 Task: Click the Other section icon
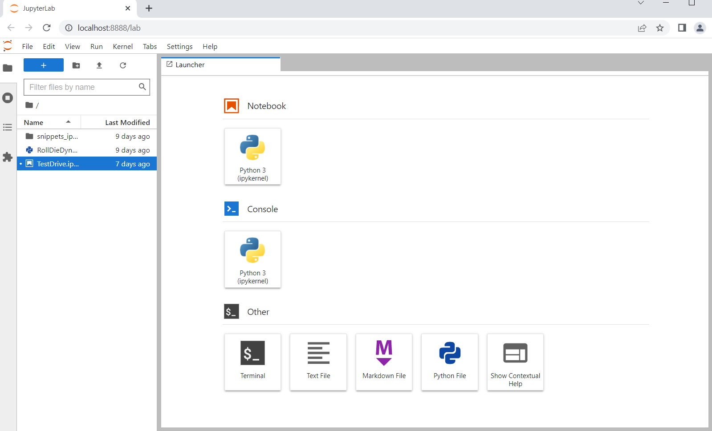(x=232, y=312)
